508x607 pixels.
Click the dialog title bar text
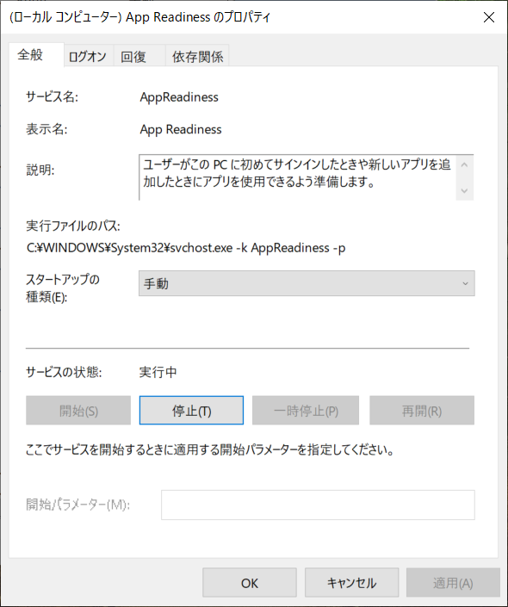click(x=139, y=17)
